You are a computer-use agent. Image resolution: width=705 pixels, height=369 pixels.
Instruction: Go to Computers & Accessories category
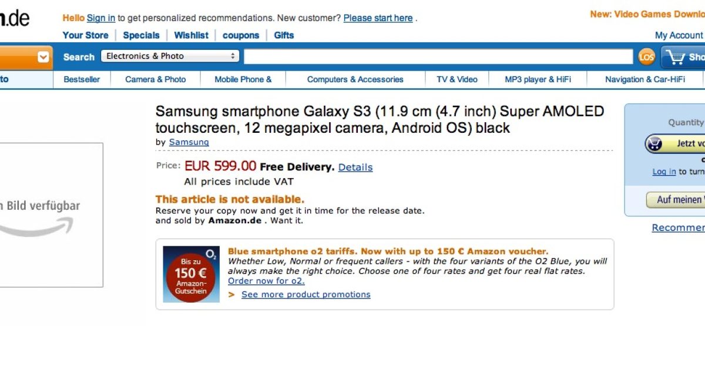pyautogui.click(x=355, y=79)
